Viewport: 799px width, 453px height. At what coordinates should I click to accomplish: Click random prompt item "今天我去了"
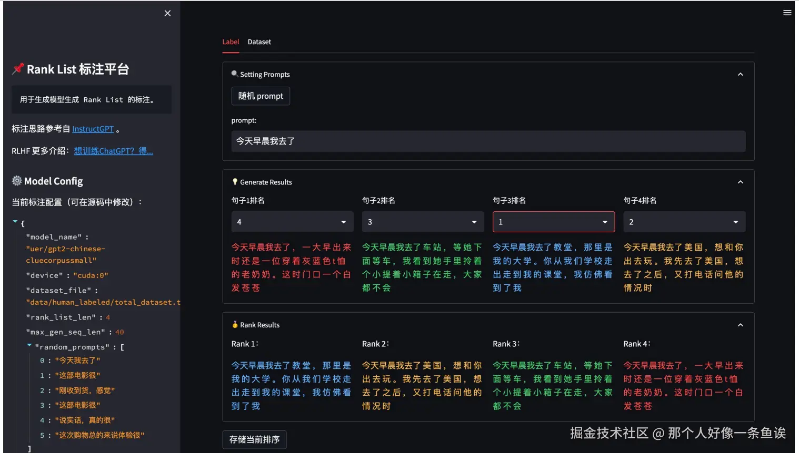pos(77,361)
